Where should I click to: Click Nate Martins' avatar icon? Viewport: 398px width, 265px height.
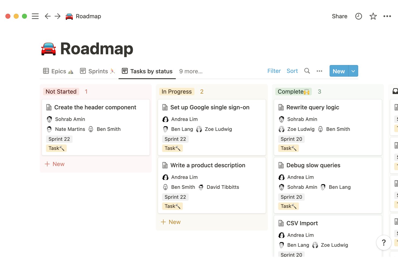coord(49,129)
